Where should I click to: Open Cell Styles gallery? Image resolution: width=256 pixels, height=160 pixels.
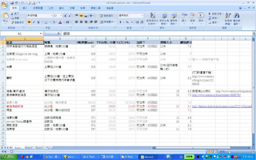coord(173,19)
